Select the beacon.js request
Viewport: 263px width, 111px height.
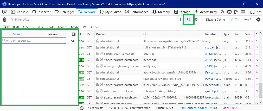(169, 60)
